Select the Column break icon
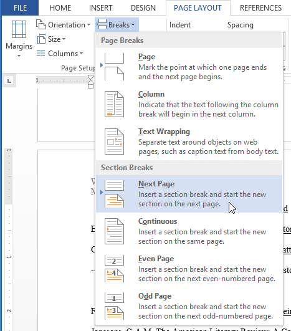The height and width of the screenshot is (331, 291). [x=114, y=104]
